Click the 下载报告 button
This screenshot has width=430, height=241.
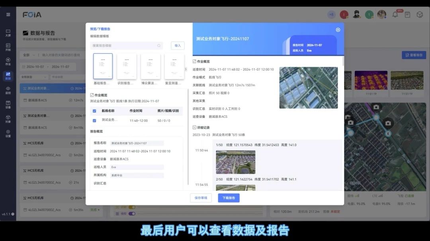(229, 198)
